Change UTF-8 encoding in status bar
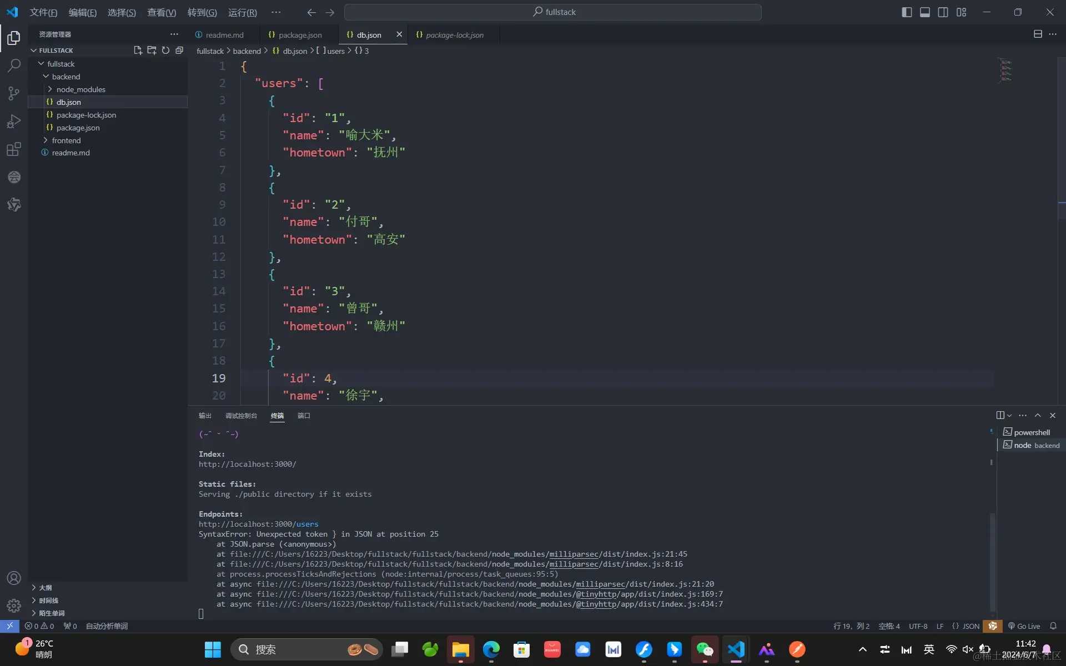This screenshot has width=1066, height=666. point(918,626)
